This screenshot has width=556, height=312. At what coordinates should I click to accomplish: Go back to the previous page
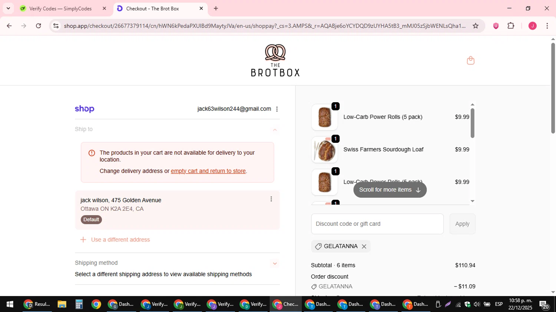(x=9, y=26)
